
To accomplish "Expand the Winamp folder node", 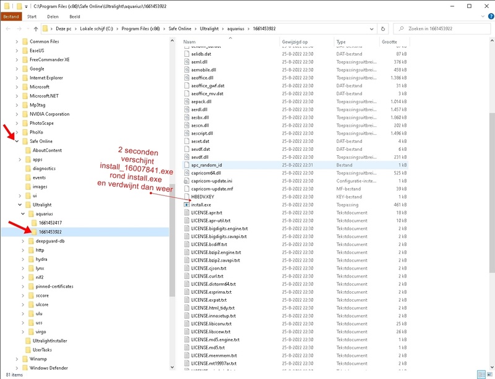I will (x=17, y=359).
